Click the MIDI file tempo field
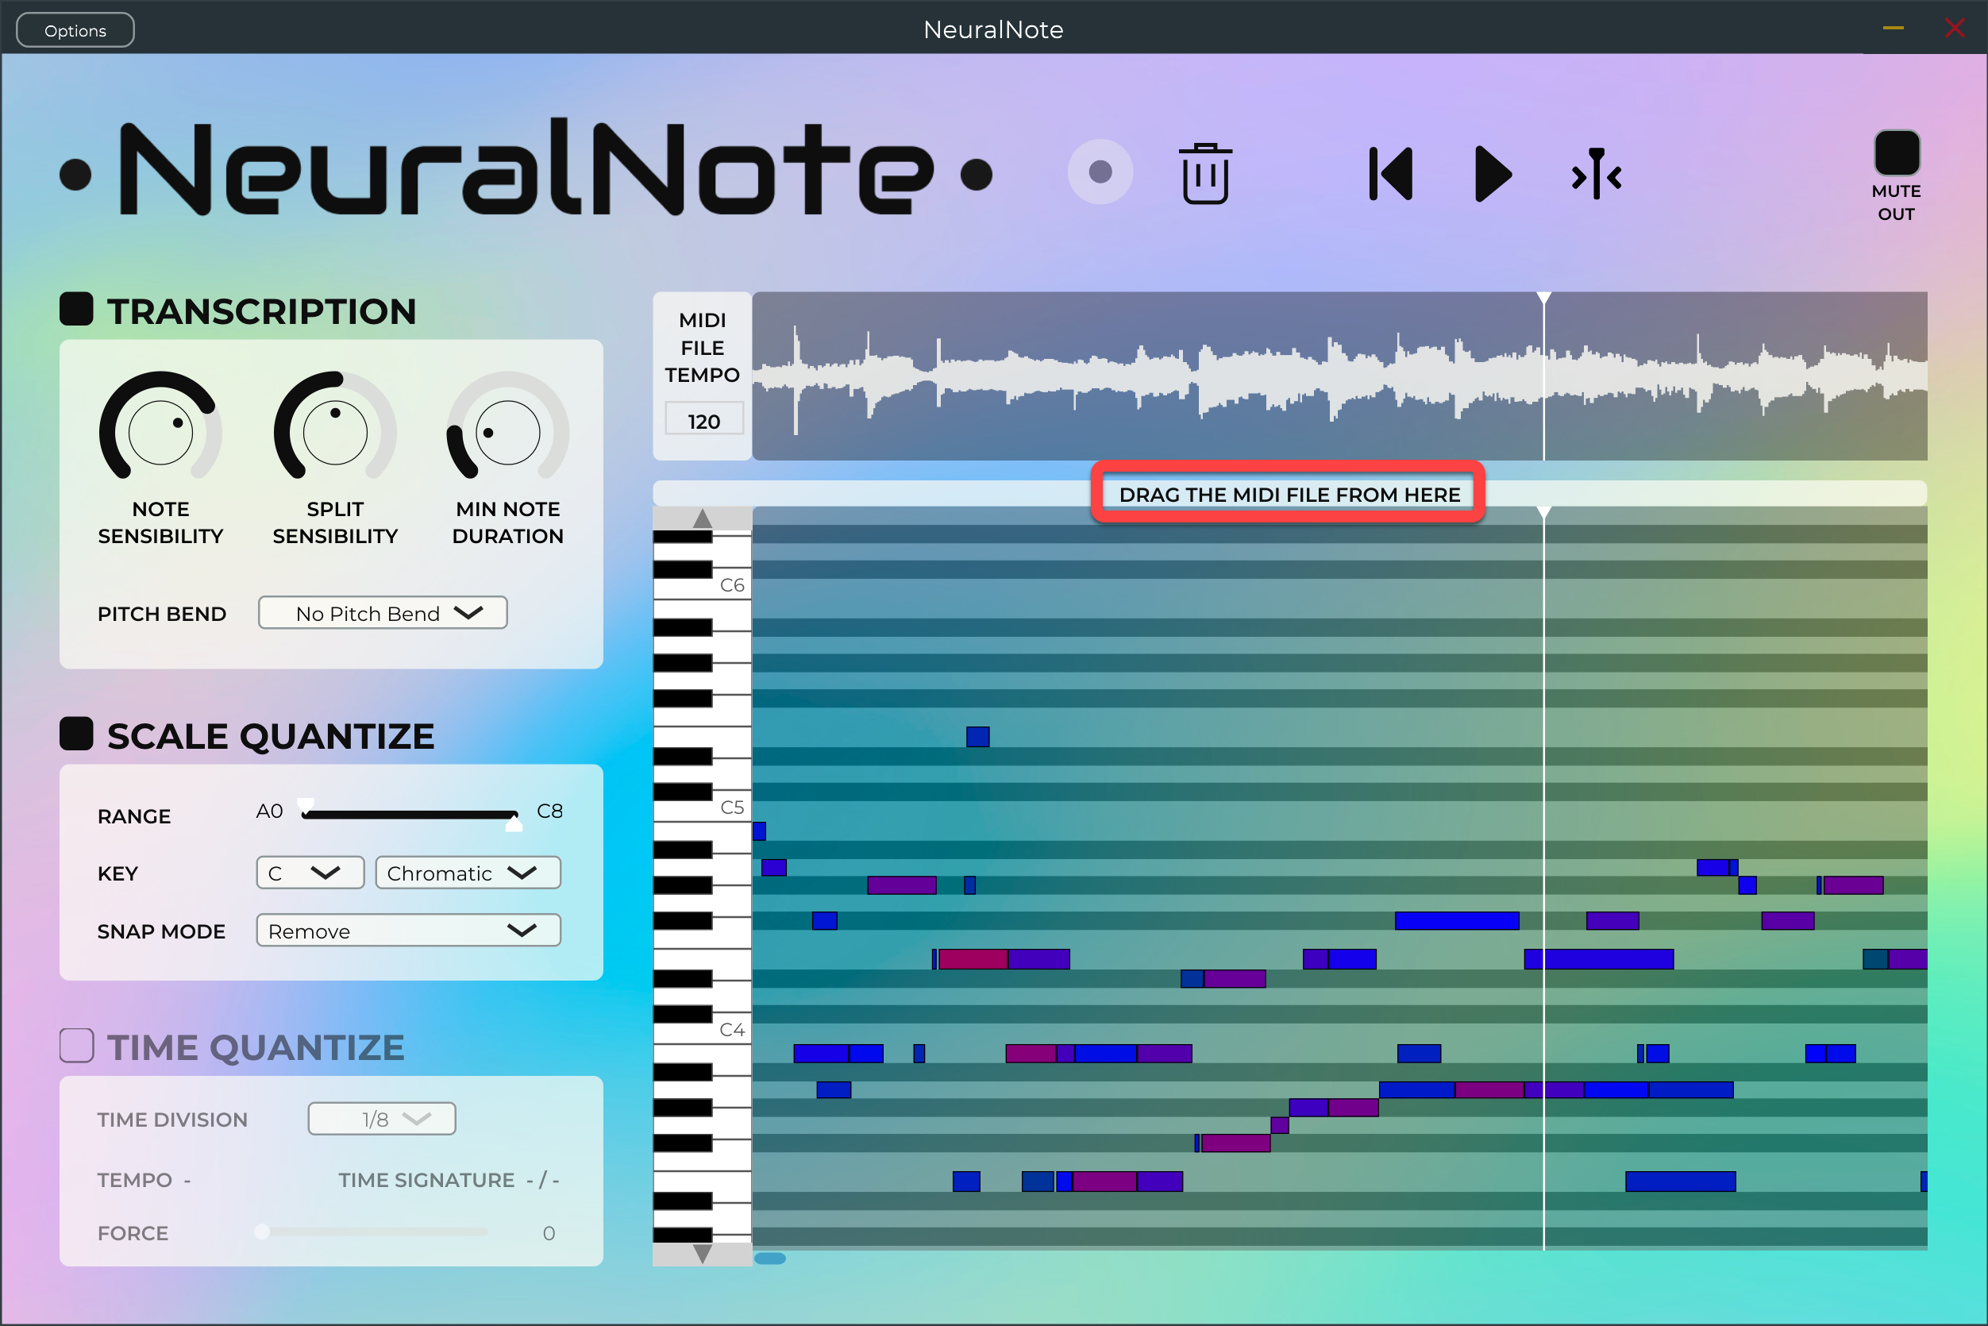This screenshot has width=1988, height=1326. click(x=703, y=420)
